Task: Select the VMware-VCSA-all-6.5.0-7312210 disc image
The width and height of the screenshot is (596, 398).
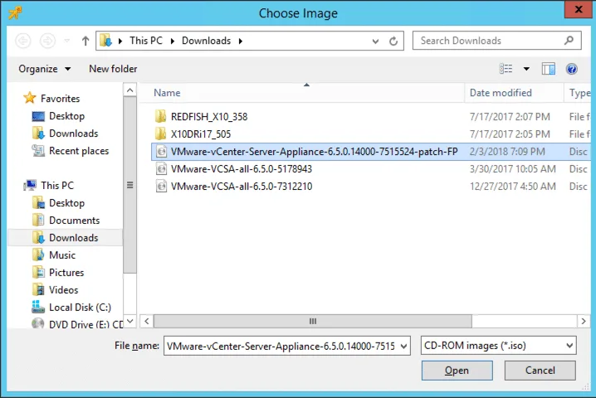Action: tap(241, 187)
